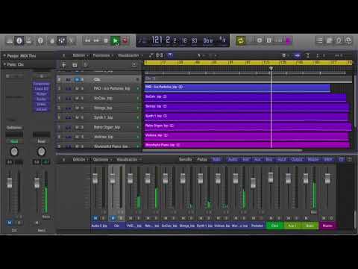Select the Violines_bip track header
The image size is (358, 269).
click(x=98, y=137)
